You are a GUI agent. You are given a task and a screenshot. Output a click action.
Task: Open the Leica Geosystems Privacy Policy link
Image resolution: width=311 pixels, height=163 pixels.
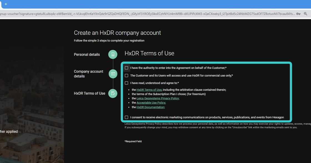pyautogui.click(x=158, y=98)
